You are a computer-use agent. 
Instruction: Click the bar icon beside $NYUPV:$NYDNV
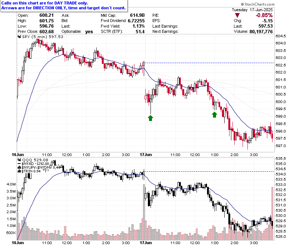coord(19,168)
